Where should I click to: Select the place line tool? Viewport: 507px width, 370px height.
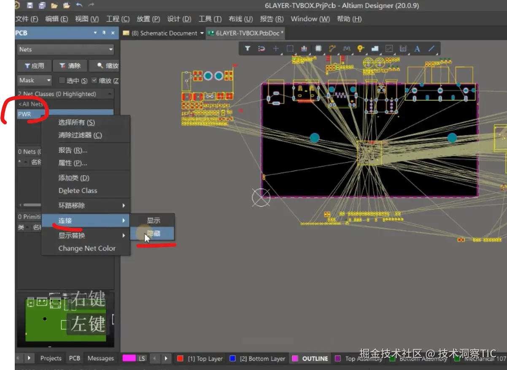431,49
